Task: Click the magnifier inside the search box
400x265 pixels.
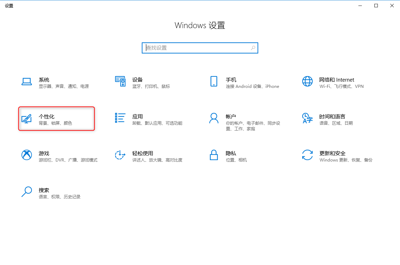Action: pos(253,48)
